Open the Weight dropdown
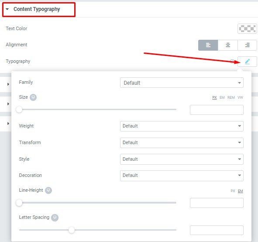 pyautogui.click(x=182, y=126)
